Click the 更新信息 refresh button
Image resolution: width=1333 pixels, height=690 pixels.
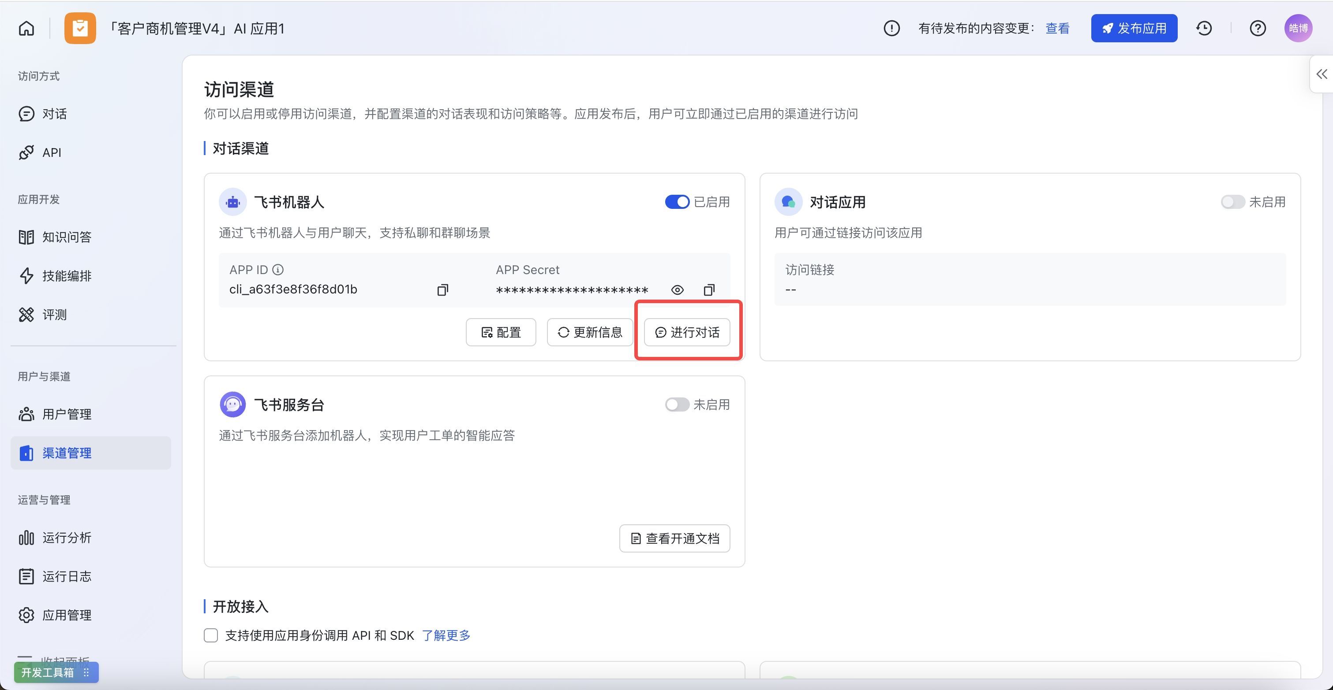tap(589, 332)
